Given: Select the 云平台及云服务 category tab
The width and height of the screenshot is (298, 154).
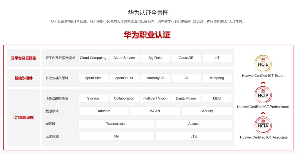Looking at the screenshot, I should (x=23, y=58).
